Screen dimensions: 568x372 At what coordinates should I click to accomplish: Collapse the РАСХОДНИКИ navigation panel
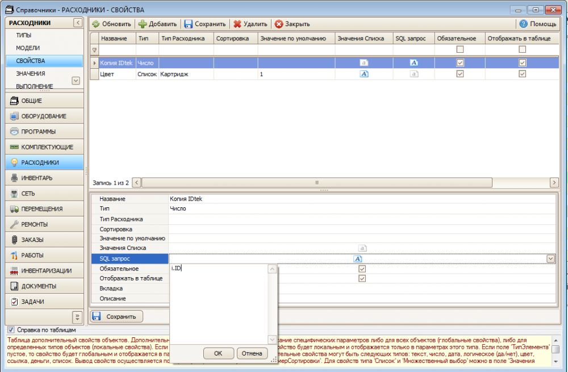(78, 23)
